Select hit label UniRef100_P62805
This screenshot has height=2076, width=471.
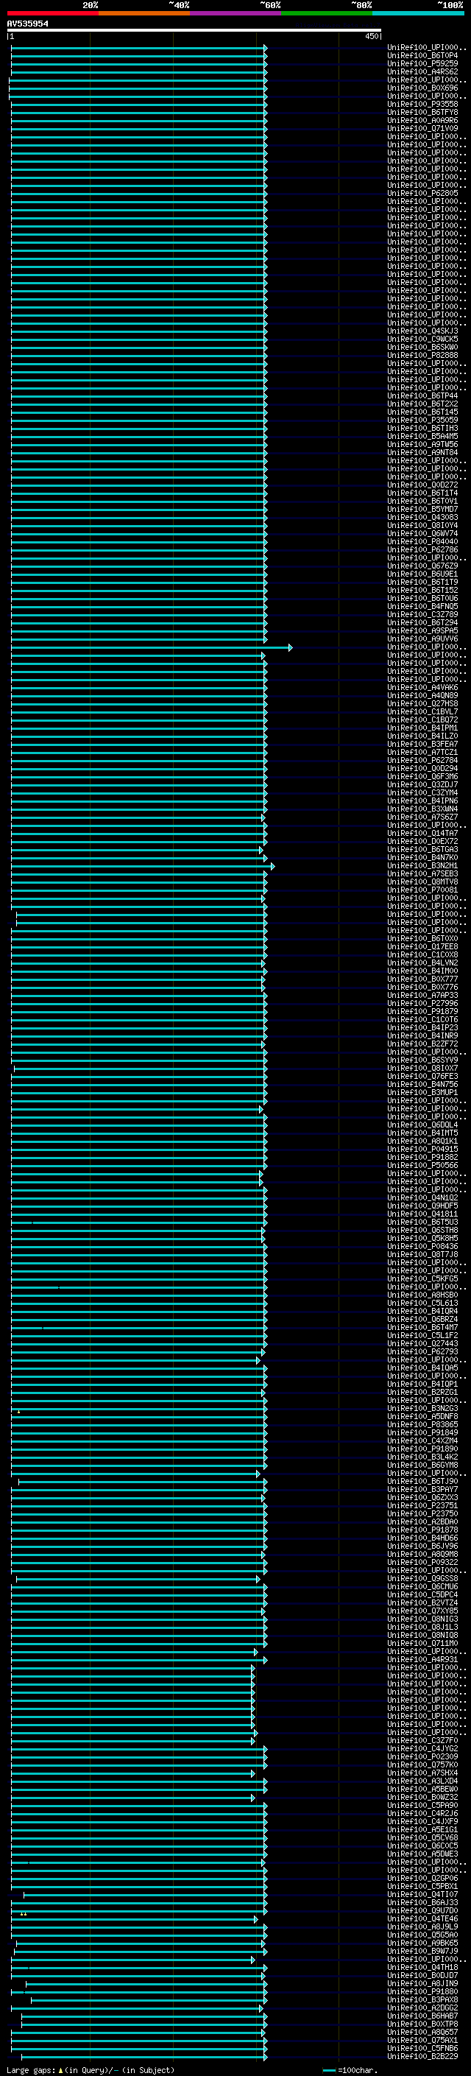[x=422, y=194]
